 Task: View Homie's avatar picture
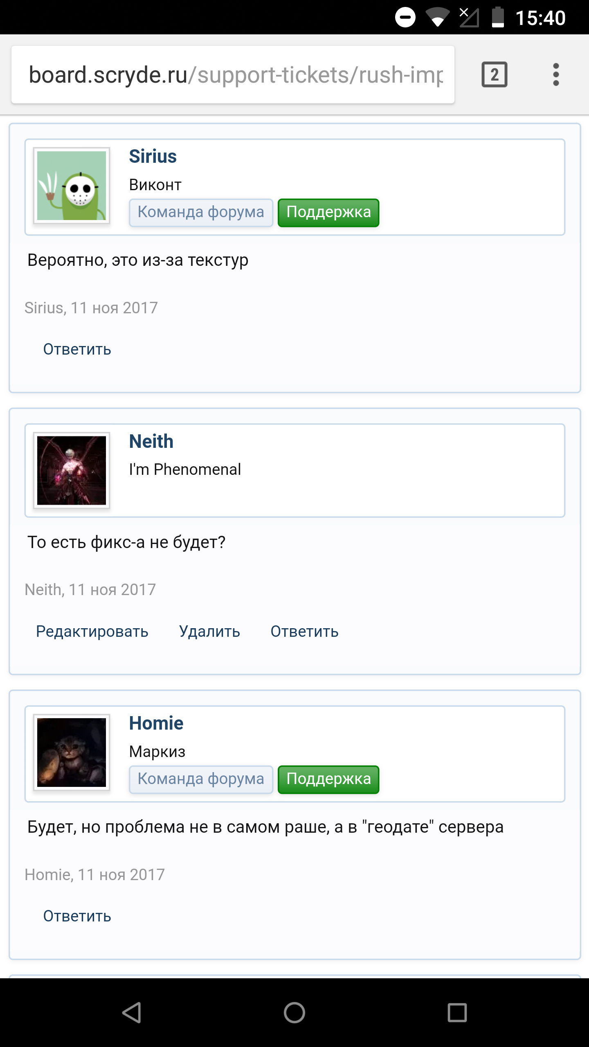72,753
